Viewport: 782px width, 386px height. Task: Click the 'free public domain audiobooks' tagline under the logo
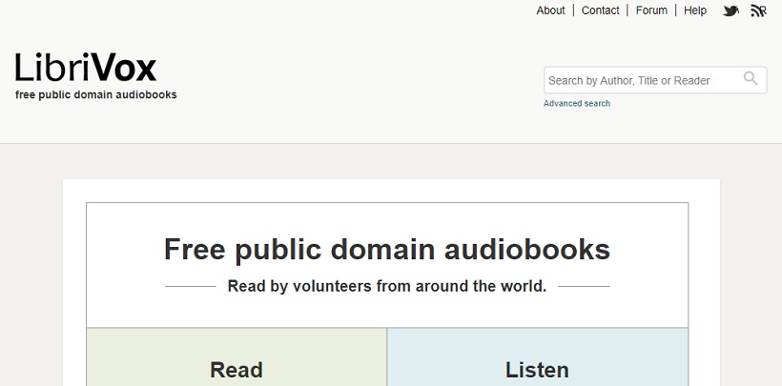[x=95, y=94]
